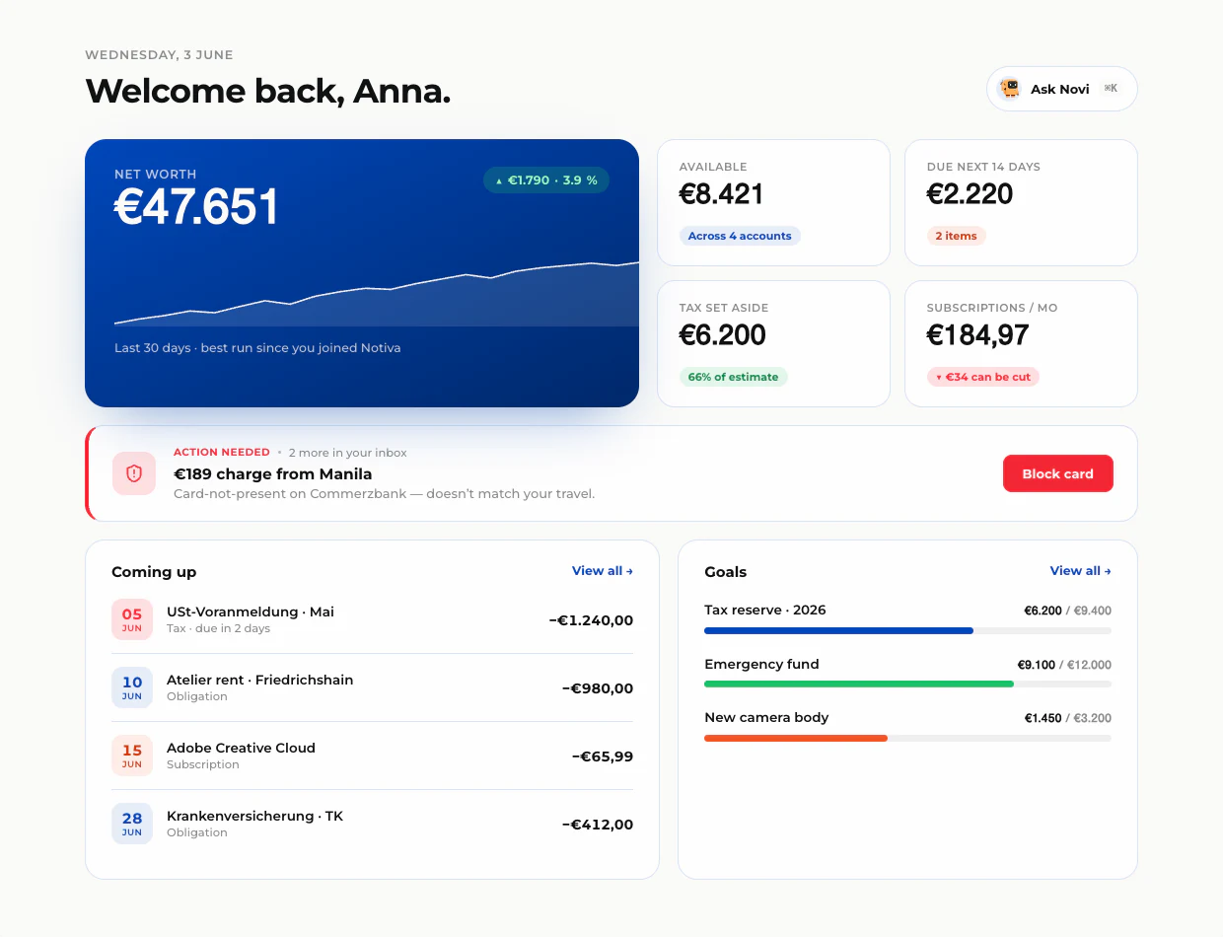Click the −€980,00 amount
This screenshot has height=937, width=1223.
pos(597,688)
